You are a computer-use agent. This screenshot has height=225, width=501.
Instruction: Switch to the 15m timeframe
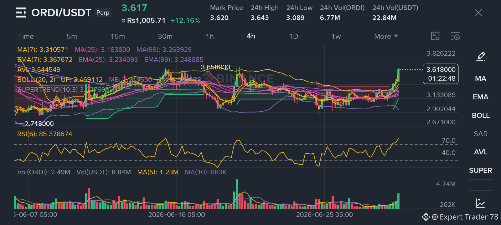click(118, 36)
